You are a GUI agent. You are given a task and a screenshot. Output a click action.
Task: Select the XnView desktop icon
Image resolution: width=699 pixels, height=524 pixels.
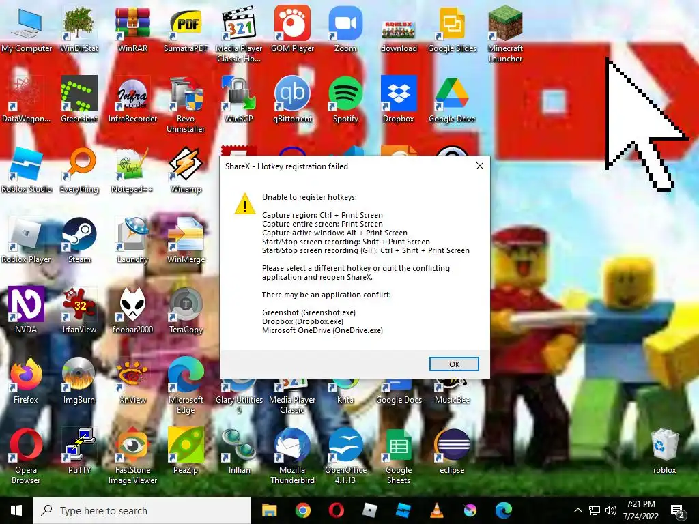[x=132, y=381]
